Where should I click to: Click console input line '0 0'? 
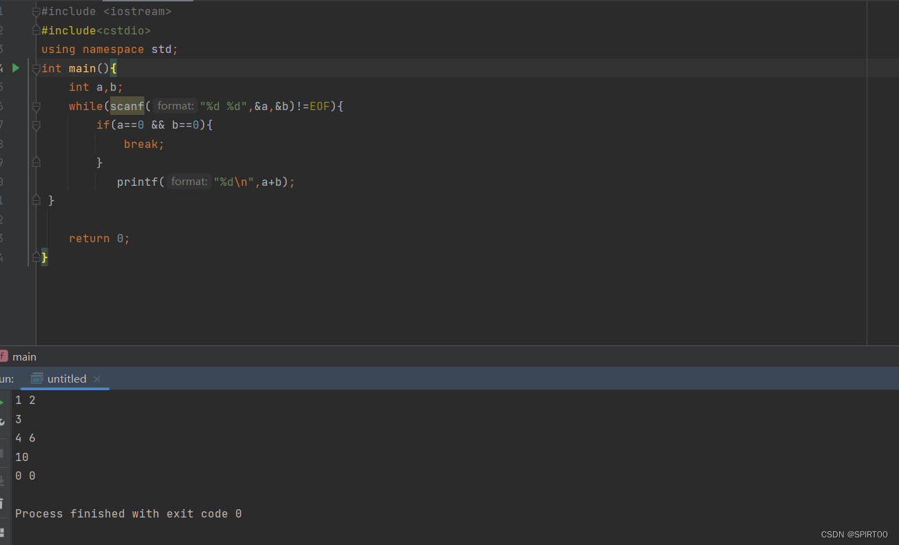point(25,475)
